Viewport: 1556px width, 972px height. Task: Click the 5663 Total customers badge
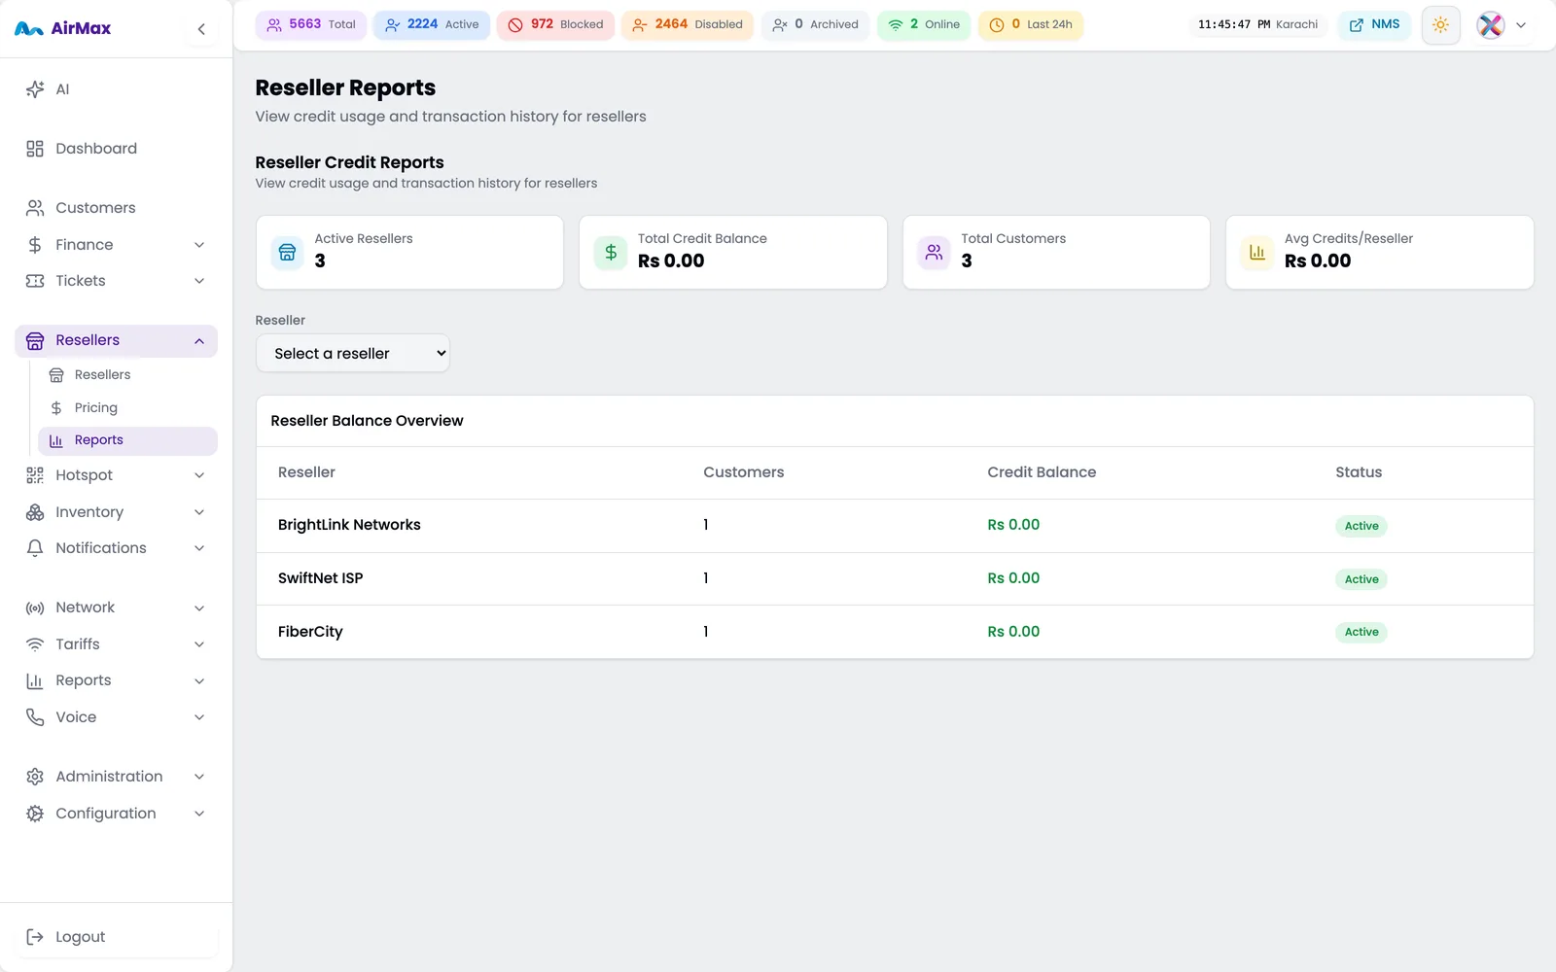(311, 24)
